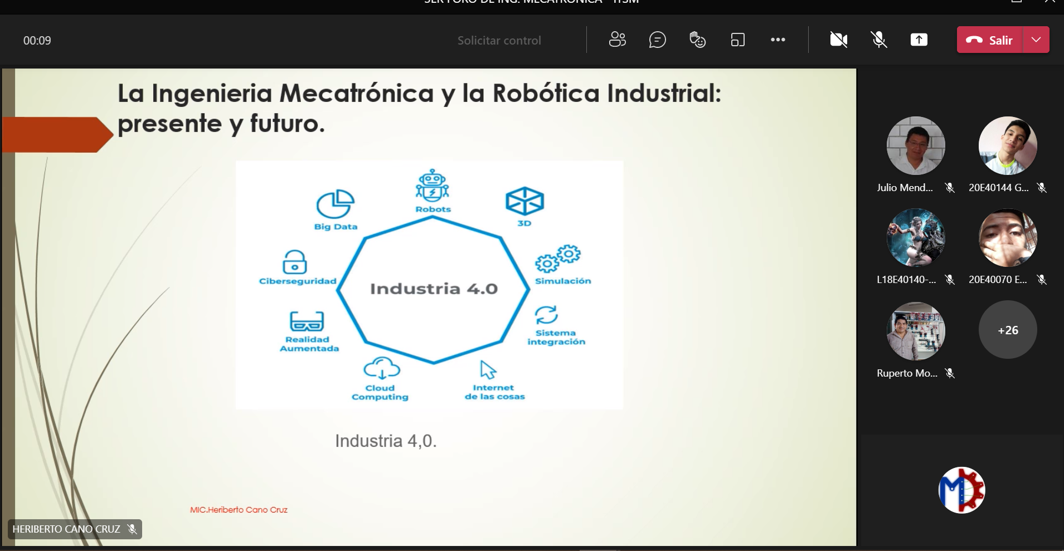Click the Cloud Computing icon
Image resolution: width=1064 pixels, height=551 pixels.
click(x=382, y=368)
